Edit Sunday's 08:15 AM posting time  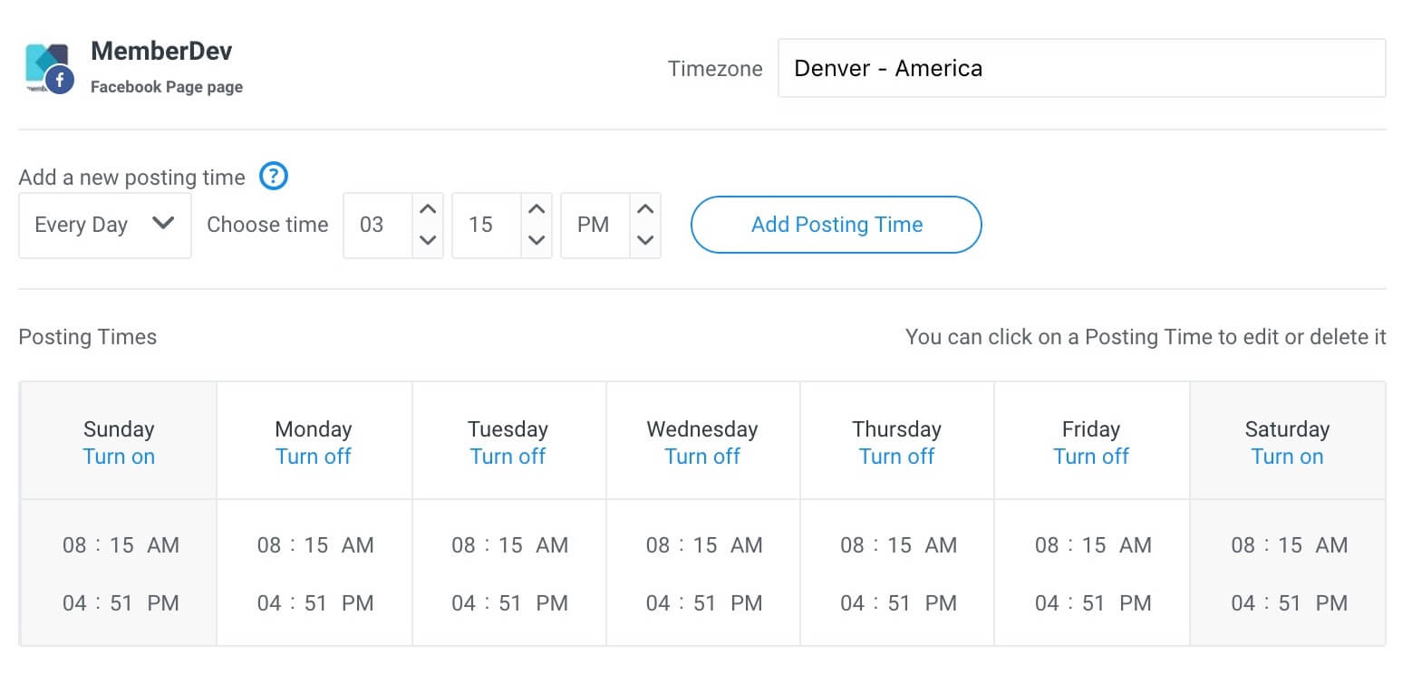(121, 545)
